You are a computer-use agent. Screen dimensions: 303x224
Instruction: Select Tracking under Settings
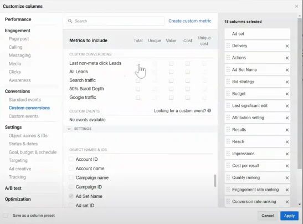tap(17, 177)
